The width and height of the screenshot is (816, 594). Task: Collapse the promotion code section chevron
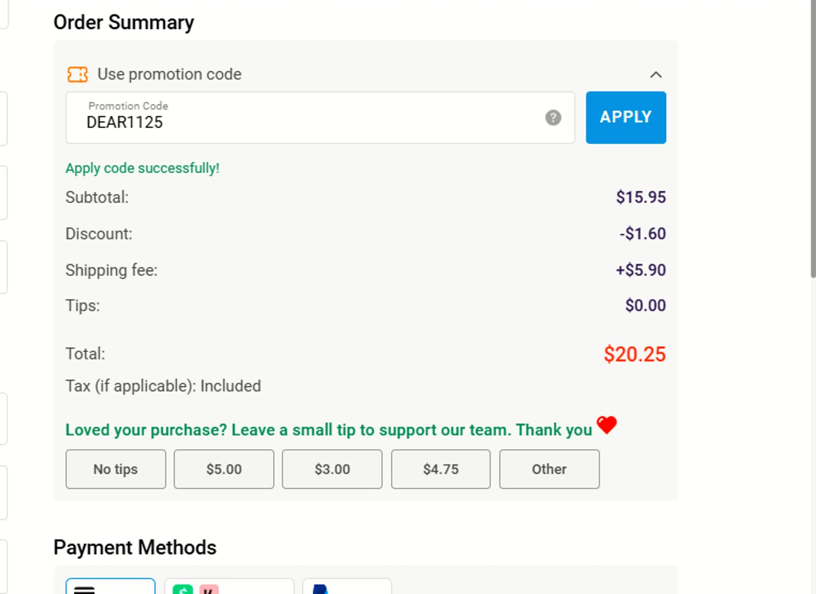[656, 75]
